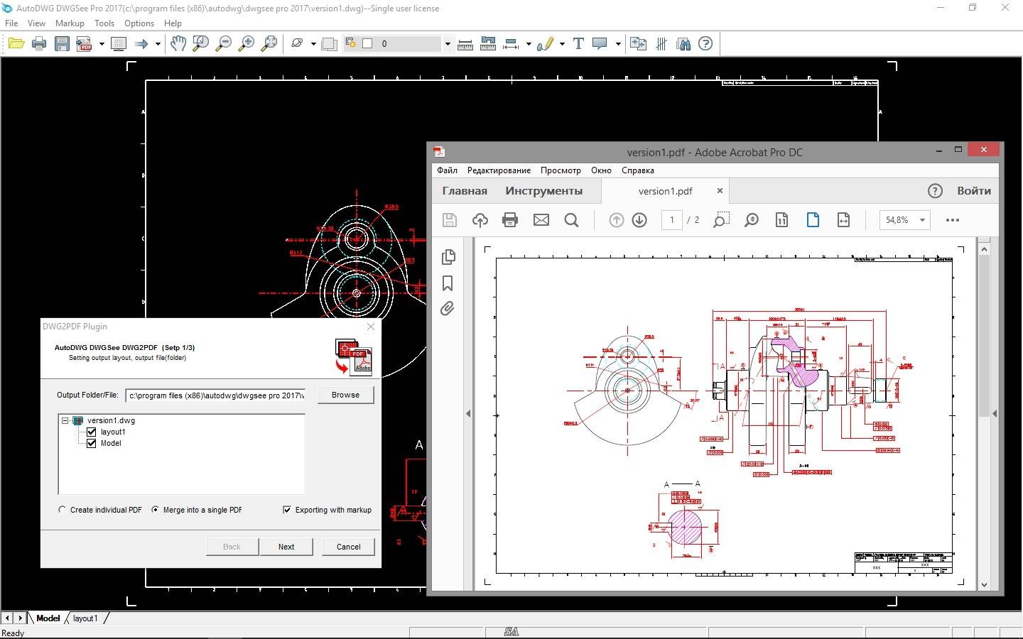This screenshot has height=639, width=1023.
Task: Click the fit one full page icon in Acrobat
Action: point(813,220)
